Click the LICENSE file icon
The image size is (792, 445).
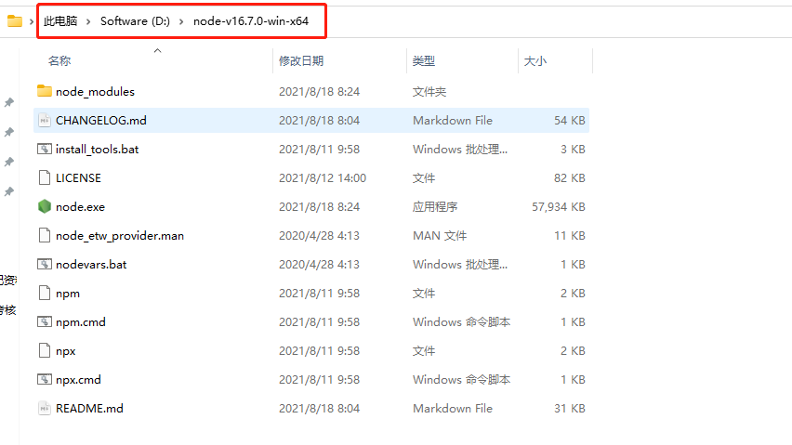[45, 177]
